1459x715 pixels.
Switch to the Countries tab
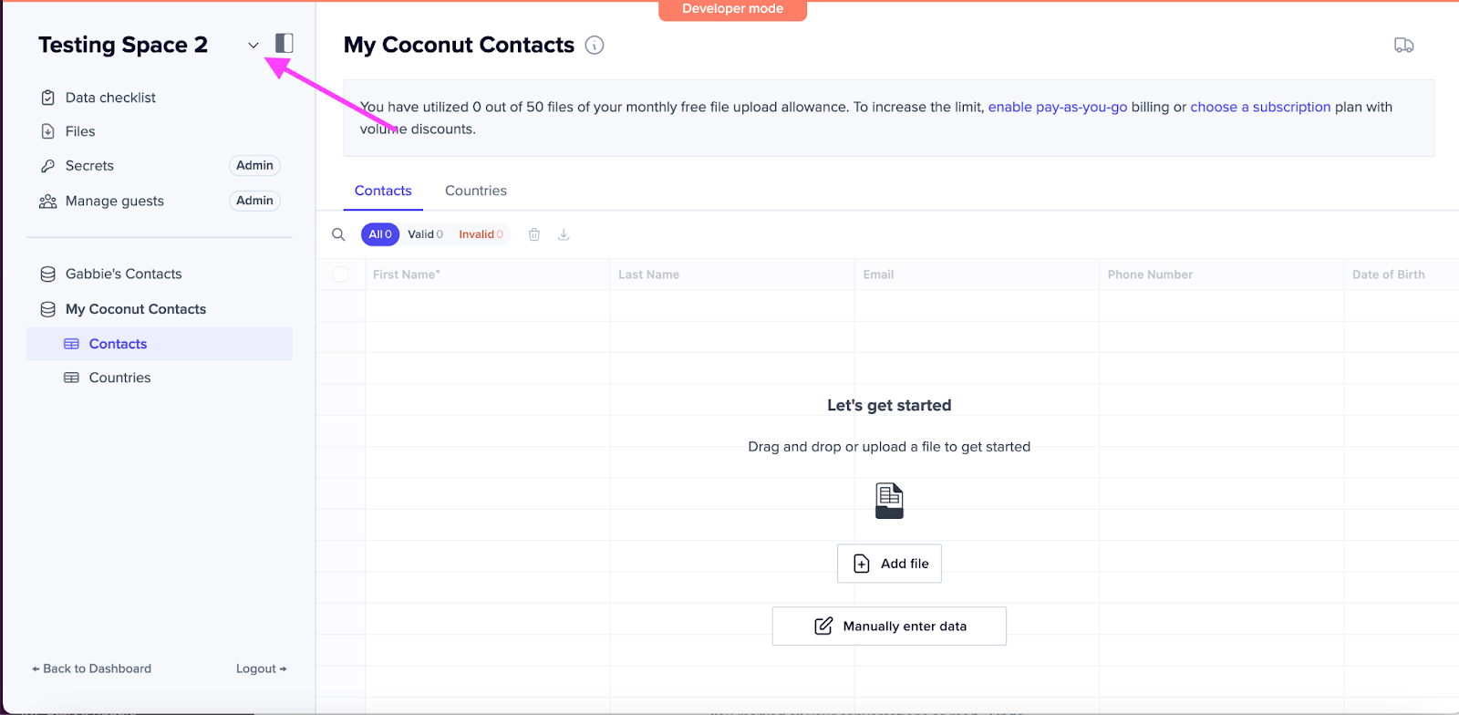click(x=475, y=191)
